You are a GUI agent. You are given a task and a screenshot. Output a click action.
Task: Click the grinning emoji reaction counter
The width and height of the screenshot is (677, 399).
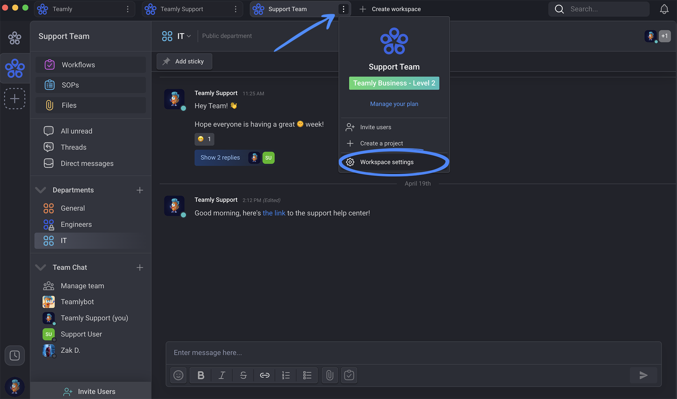coord(204,139)
